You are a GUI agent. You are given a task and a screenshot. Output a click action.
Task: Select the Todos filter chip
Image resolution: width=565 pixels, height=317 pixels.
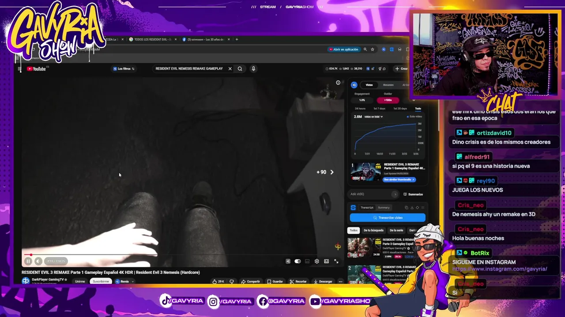pos(354,230)
